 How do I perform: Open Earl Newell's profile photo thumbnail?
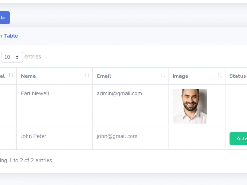(190, 106)
